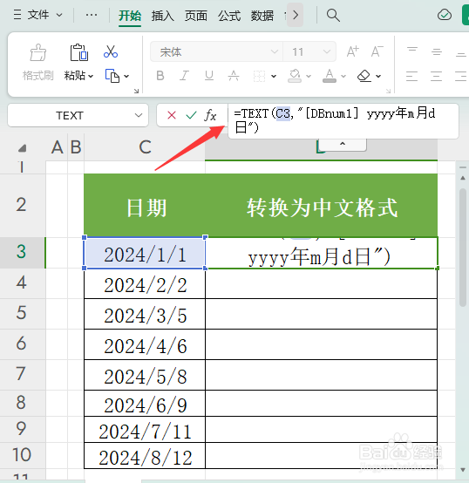The width and height of the screenshot is (469, 483).
Task: Click the cell borders icon
Action: click(x=259, y=76)
